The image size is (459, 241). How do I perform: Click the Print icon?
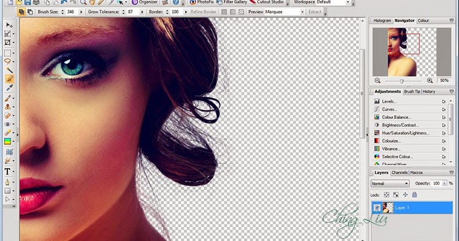(36, 3)
